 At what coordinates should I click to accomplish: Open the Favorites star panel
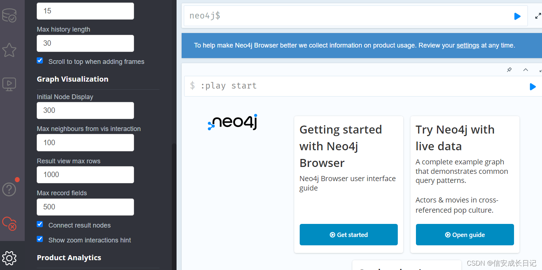[x=9, y=50]
